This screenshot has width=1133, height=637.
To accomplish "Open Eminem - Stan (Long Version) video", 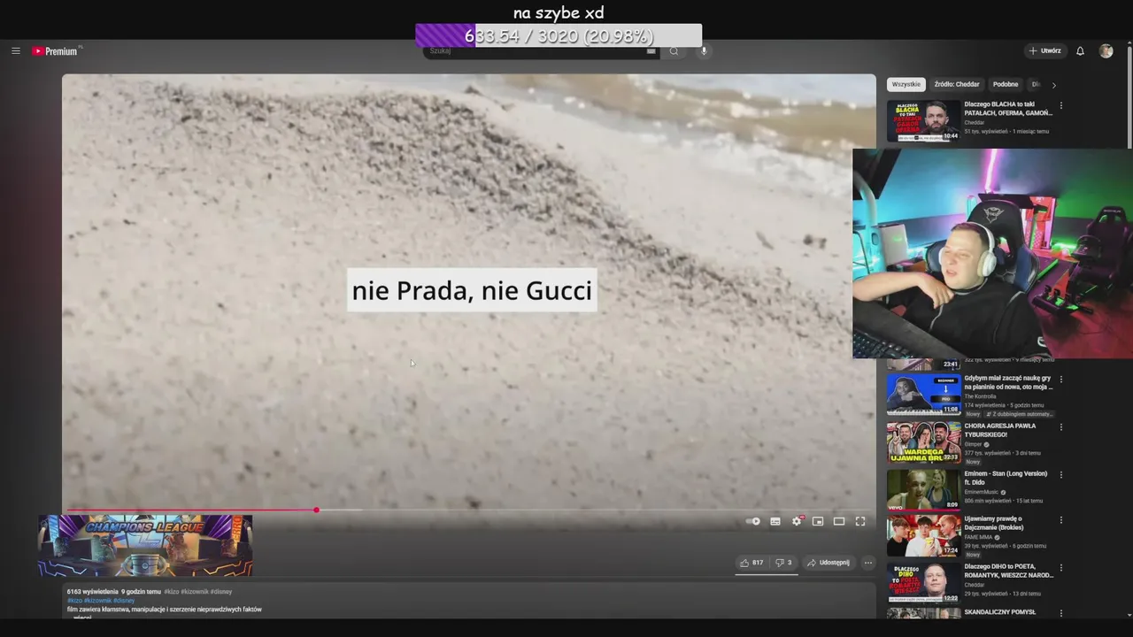I will point(1006,478).
